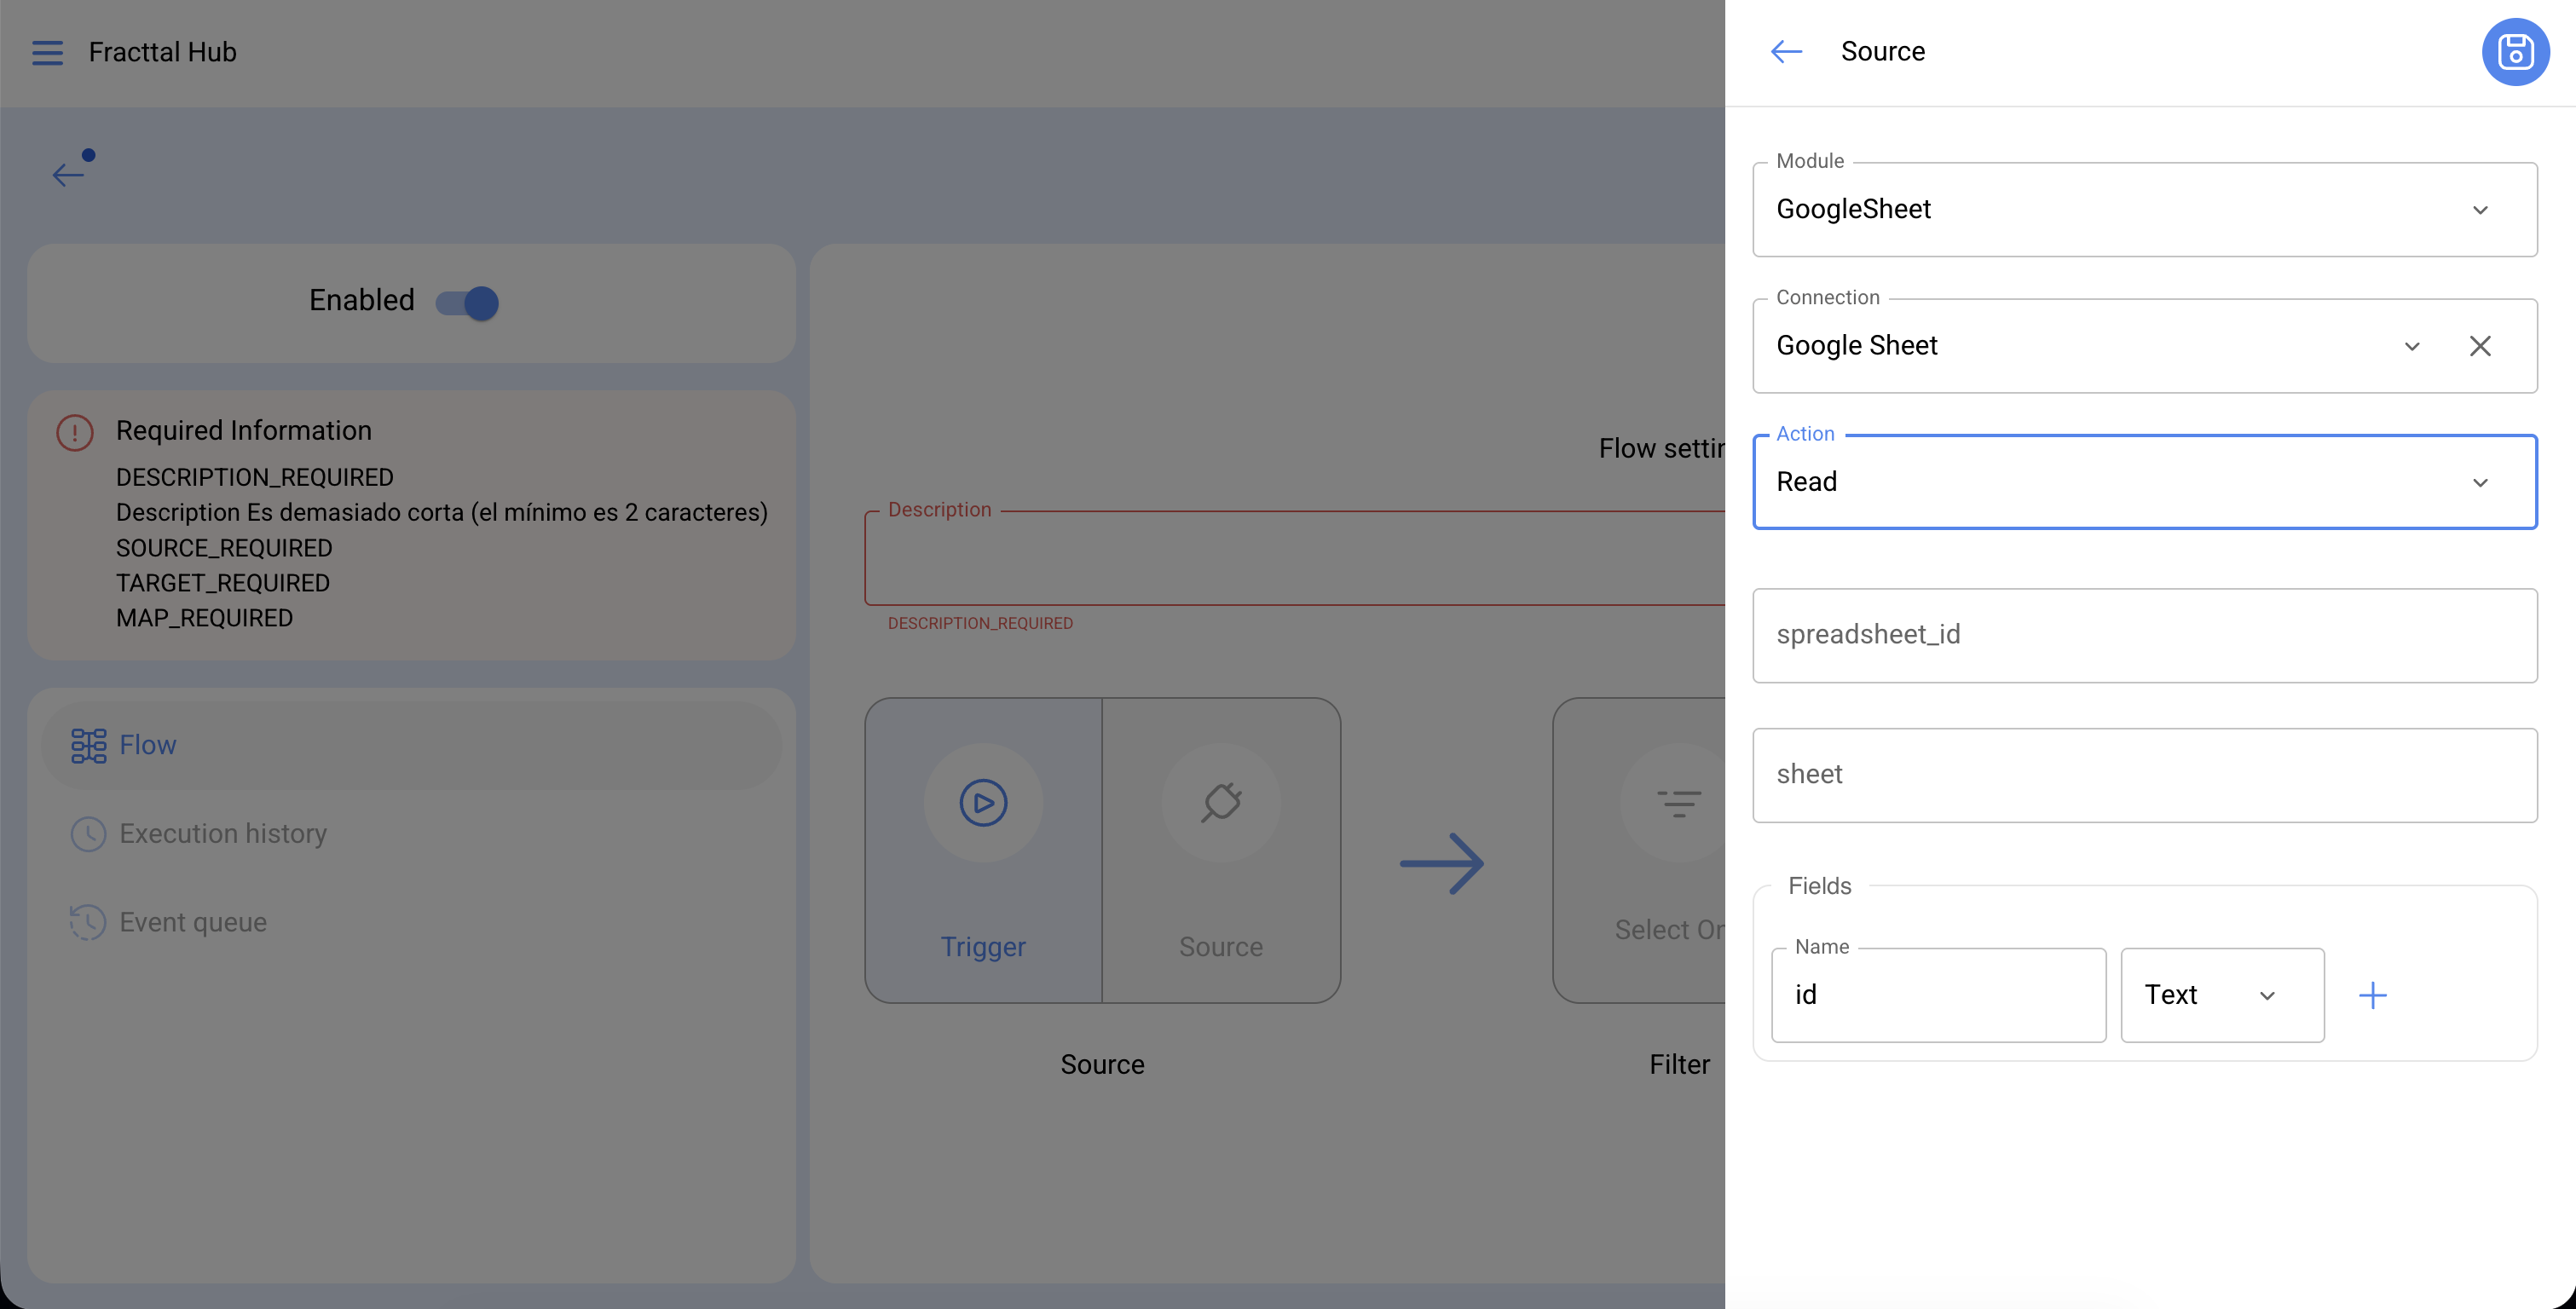Click the back arrow with blue dot
Viewport: 2576px width, 1309px height.
[68, 175]
